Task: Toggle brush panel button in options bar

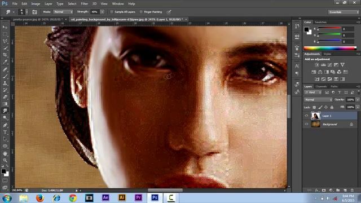Action: click(34, 12)
